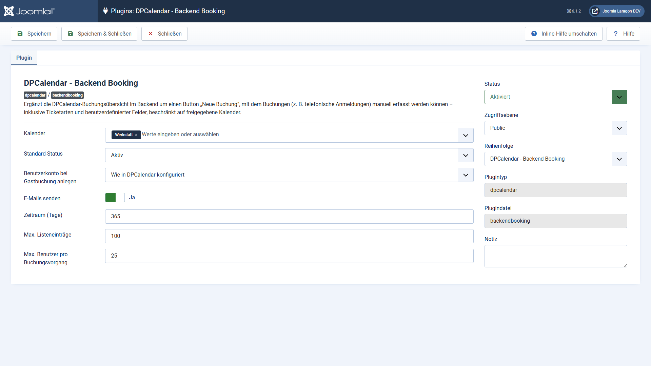Click the Kalender field label

click(35, 134)
